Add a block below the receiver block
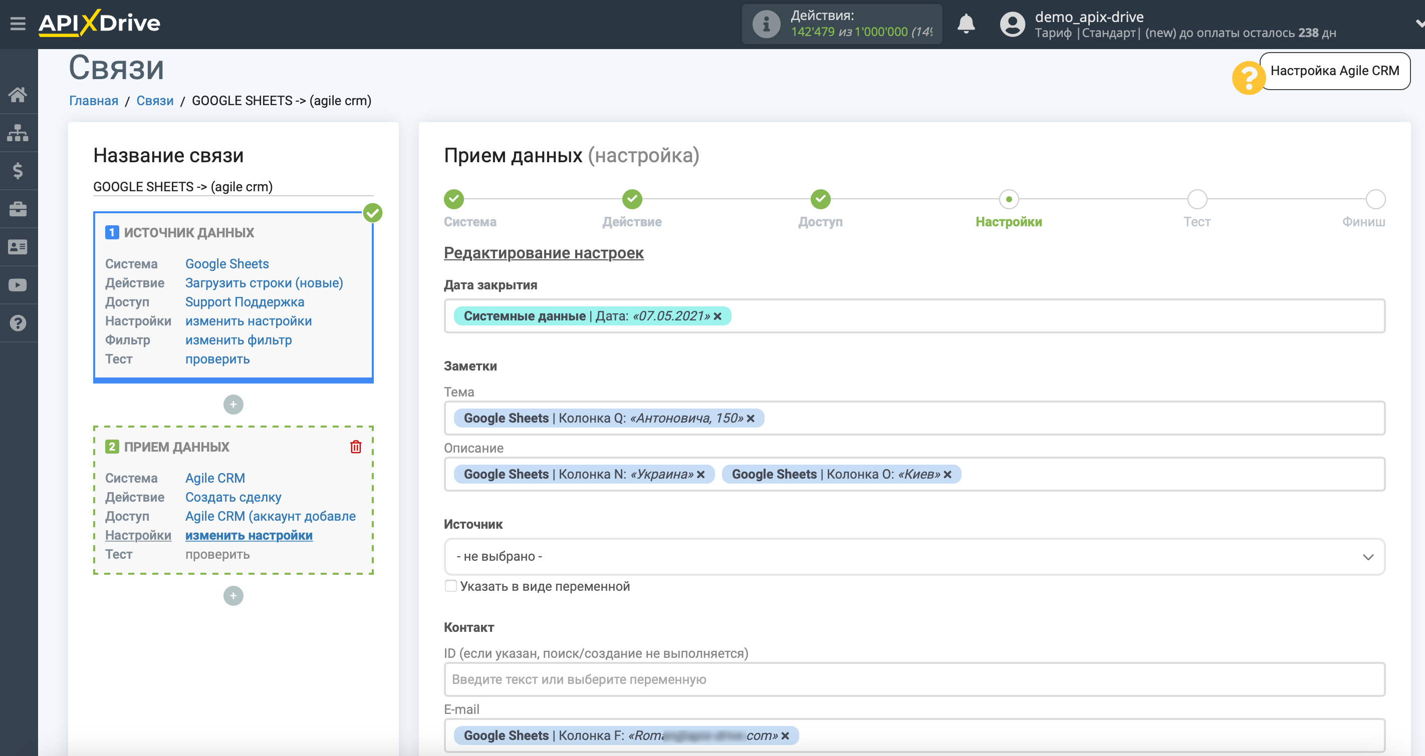The image size is (1425, 756). [x=233, y=596]
